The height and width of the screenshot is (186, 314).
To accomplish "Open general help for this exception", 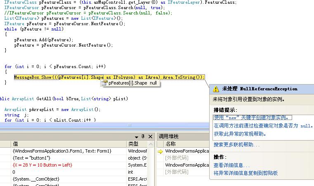I will tap(240, 134).
